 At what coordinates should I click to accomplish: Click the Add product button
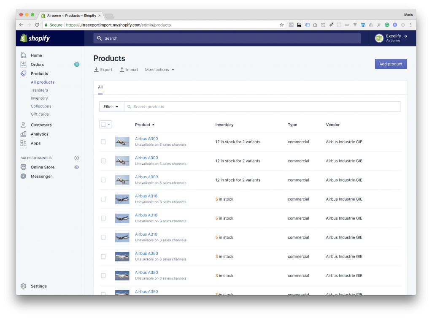coord(390,64)
